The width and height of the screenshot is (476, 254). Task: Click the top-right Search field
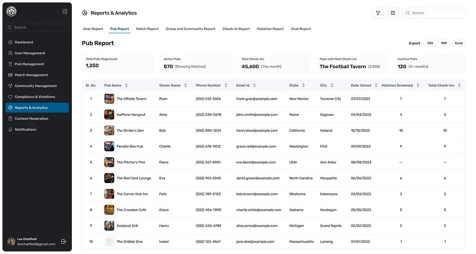pos(434,13)
